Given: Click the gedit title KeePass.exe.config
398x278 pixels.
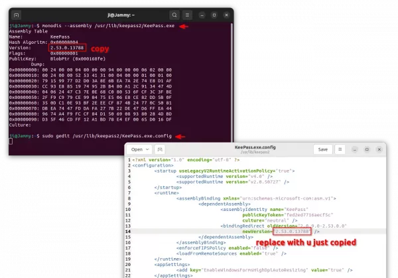Looking at the screenshot, I should tap(255, 147).
